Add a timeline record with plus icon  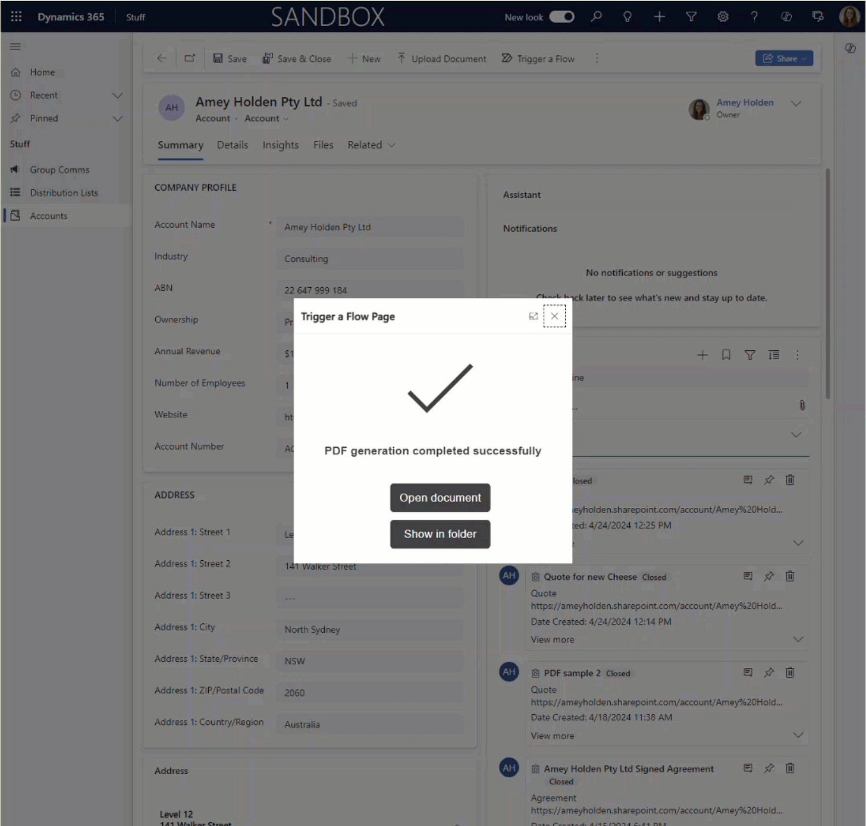click(x=702, y=355)
